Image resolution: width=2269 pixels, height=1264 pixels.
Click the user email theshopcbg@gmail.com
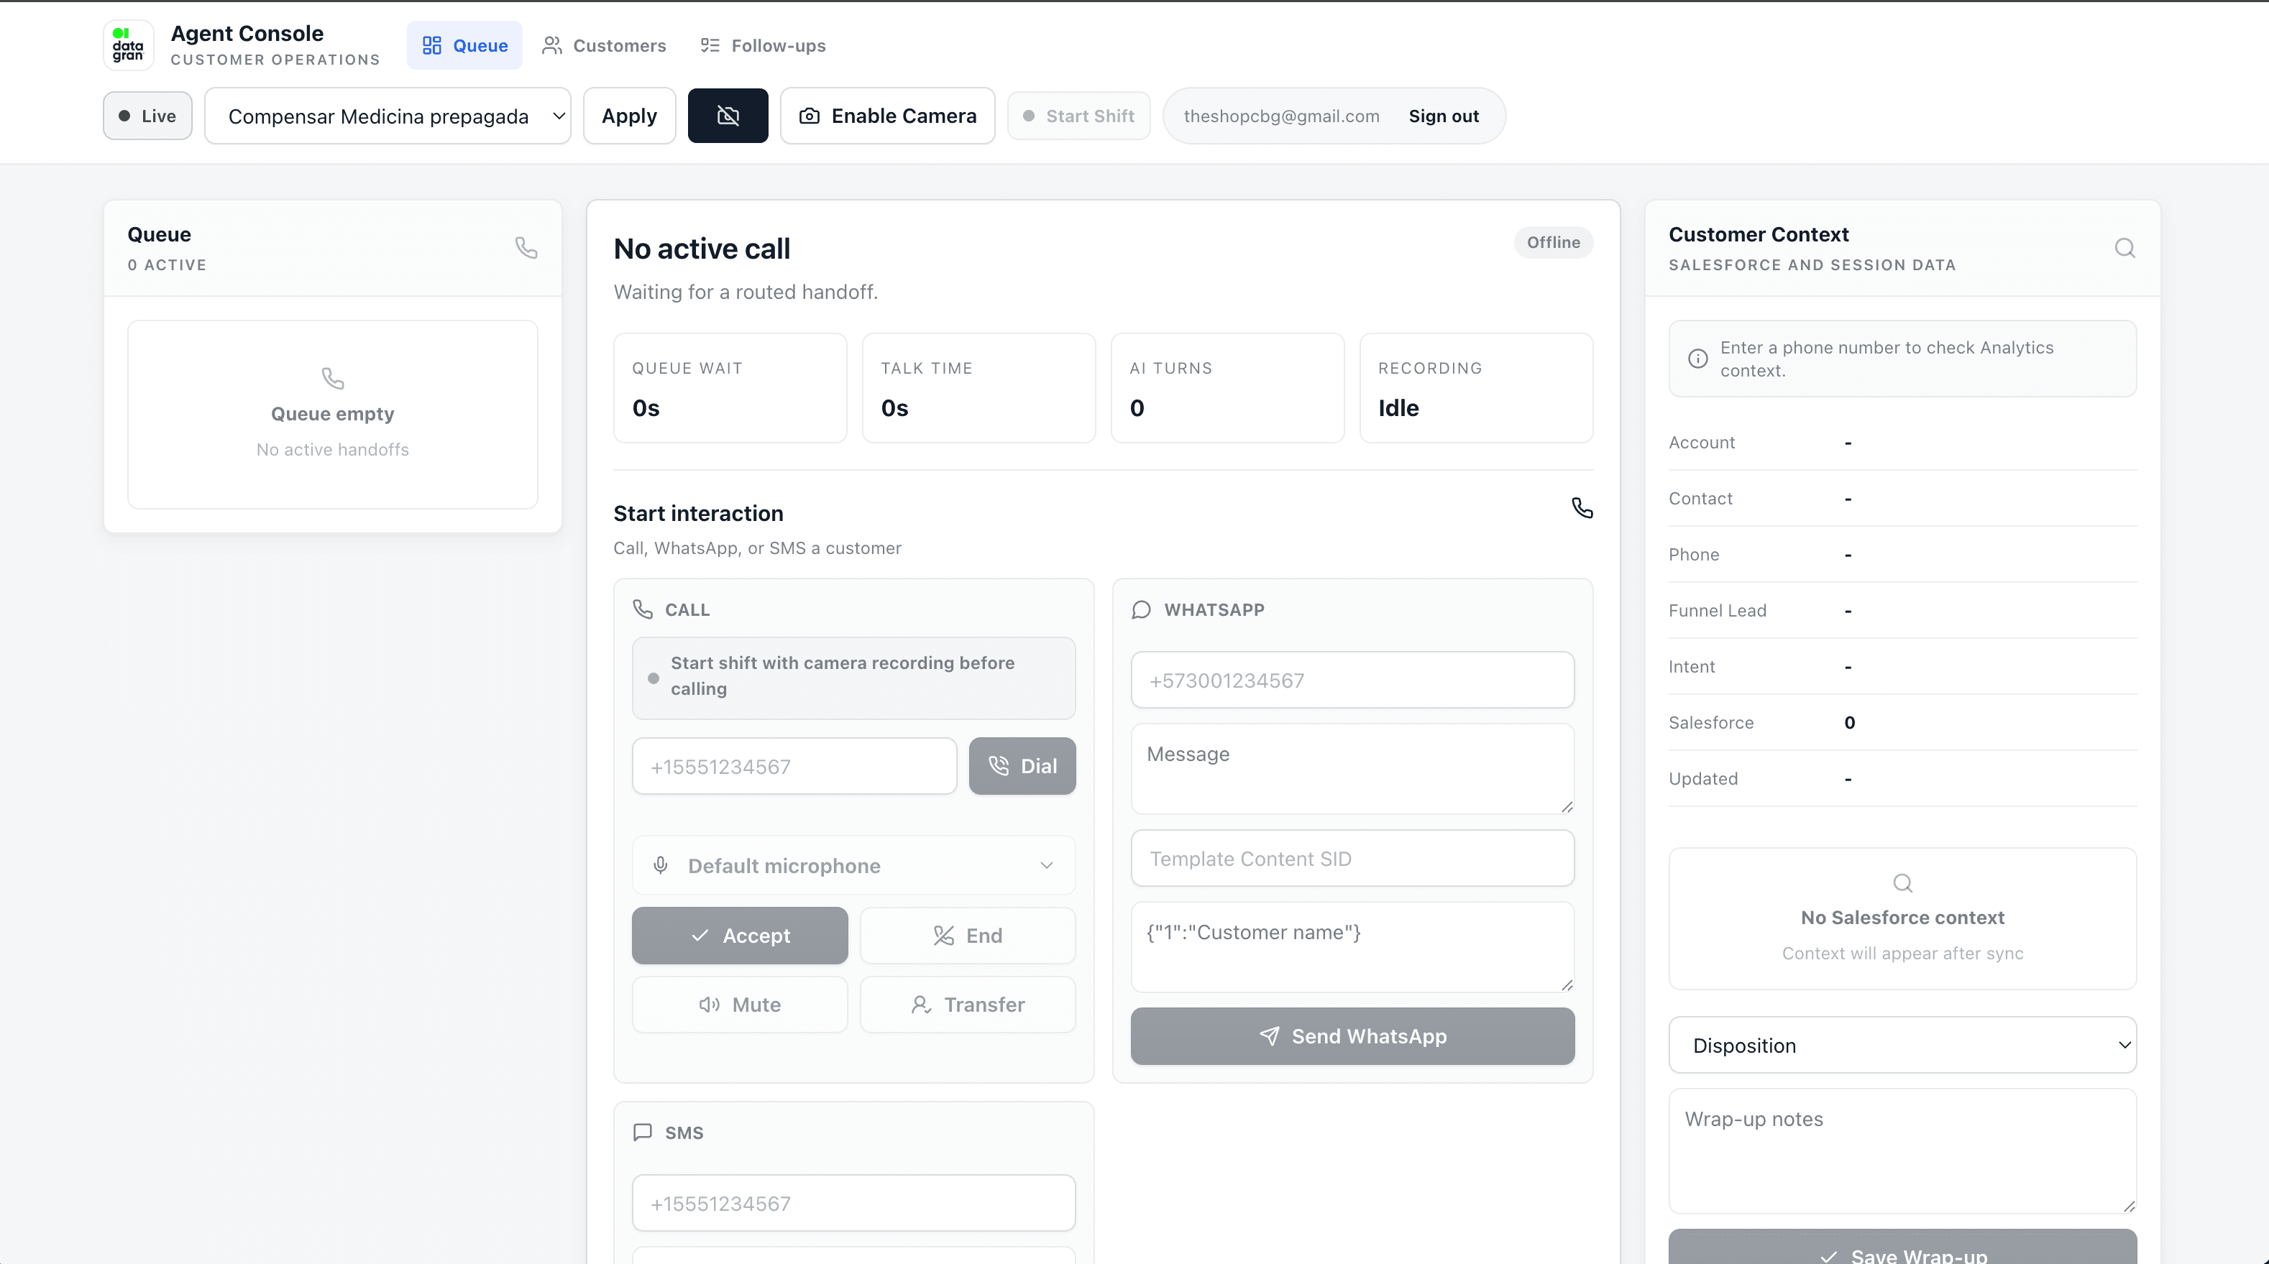[x=1282, y=116]
